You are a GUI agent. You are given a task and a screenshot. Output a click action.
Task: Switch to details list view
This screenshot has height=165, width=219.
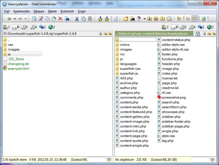tap(188, 19)
